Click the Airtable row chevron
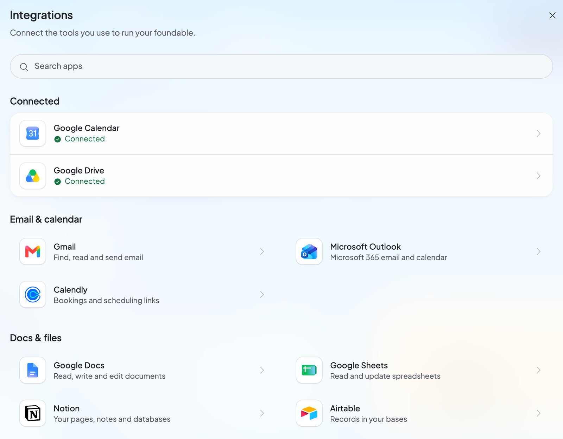 click(x=538, y=413)
